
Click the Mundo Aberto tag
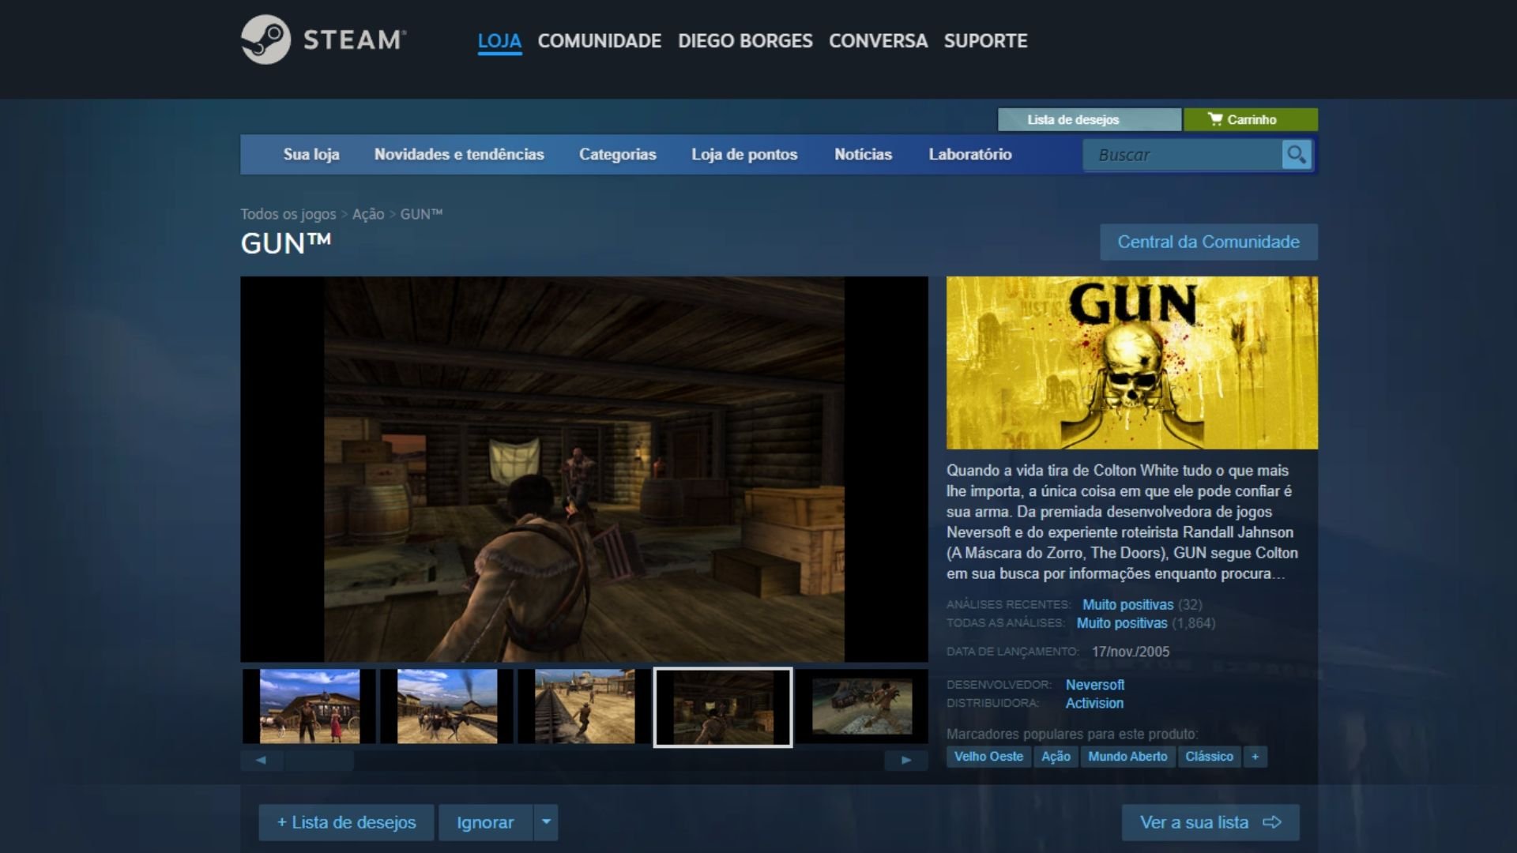1127,757
